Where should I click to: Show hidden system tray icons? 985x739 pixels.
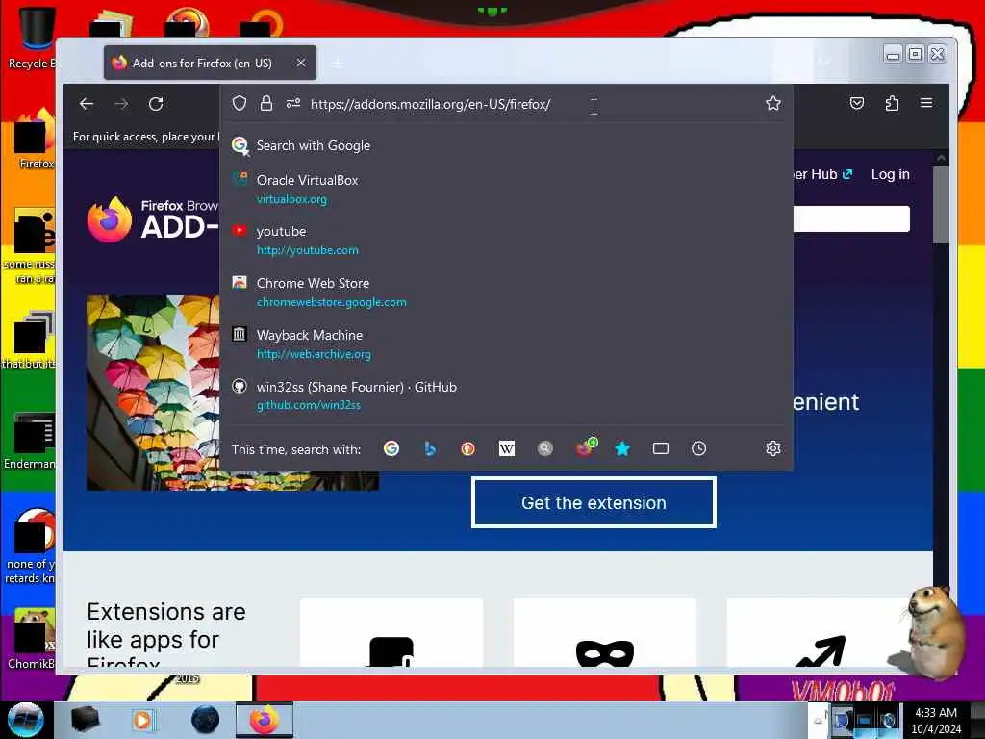click(x=818, y=721)
